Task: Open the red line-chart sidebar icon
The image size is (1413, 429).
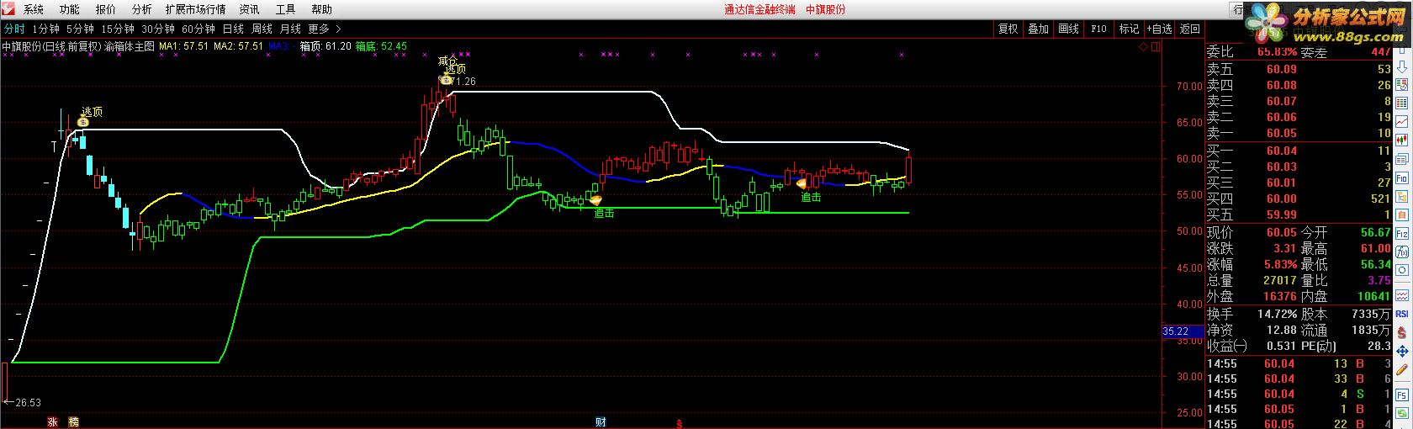Action: tap(1402, 121)
